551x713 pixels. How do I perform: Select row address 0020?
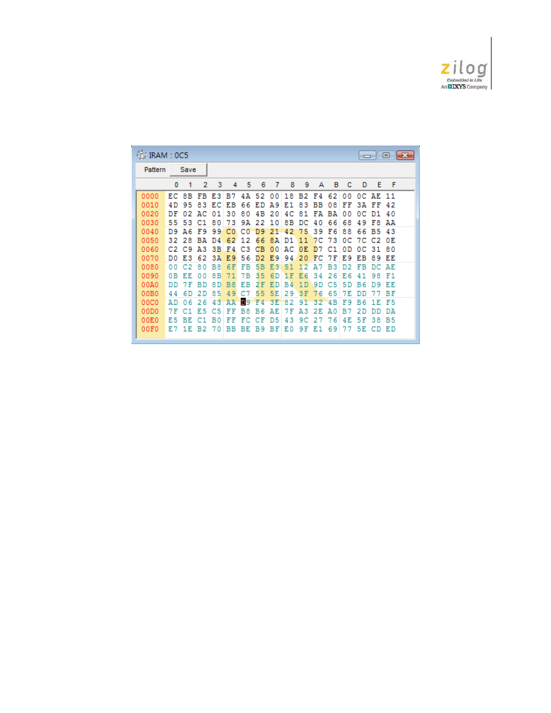click(150, 214)
